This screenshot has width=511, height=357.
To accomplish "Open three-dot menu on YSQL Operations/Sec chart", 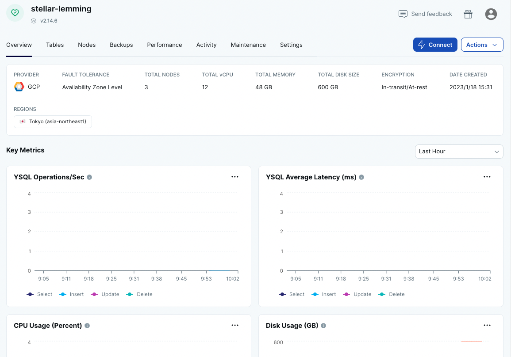I will click(235, 177).
